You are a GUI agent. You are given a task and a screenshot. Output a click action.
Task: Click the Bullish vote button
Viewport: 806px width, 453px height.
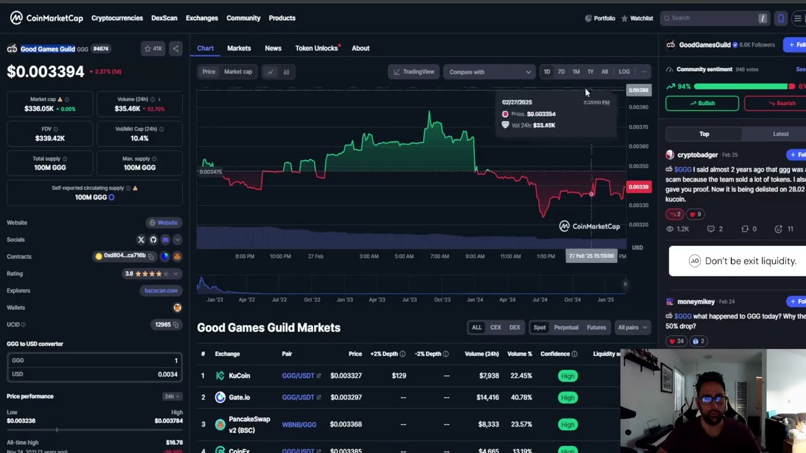(x=702, y=103)
